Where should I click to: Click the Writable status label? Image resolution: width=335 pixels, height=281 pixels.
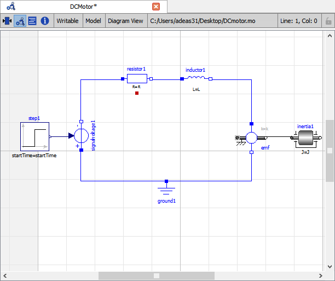[x=68, y=21]
